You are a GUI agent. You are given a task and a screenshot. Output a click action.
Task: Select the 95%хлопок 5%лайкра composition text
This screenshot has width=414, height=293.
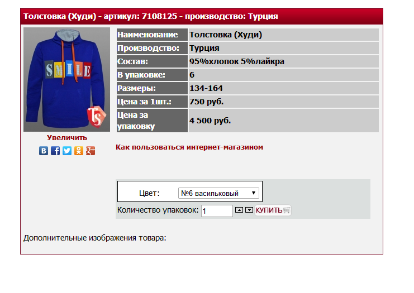tap(237, 61)
